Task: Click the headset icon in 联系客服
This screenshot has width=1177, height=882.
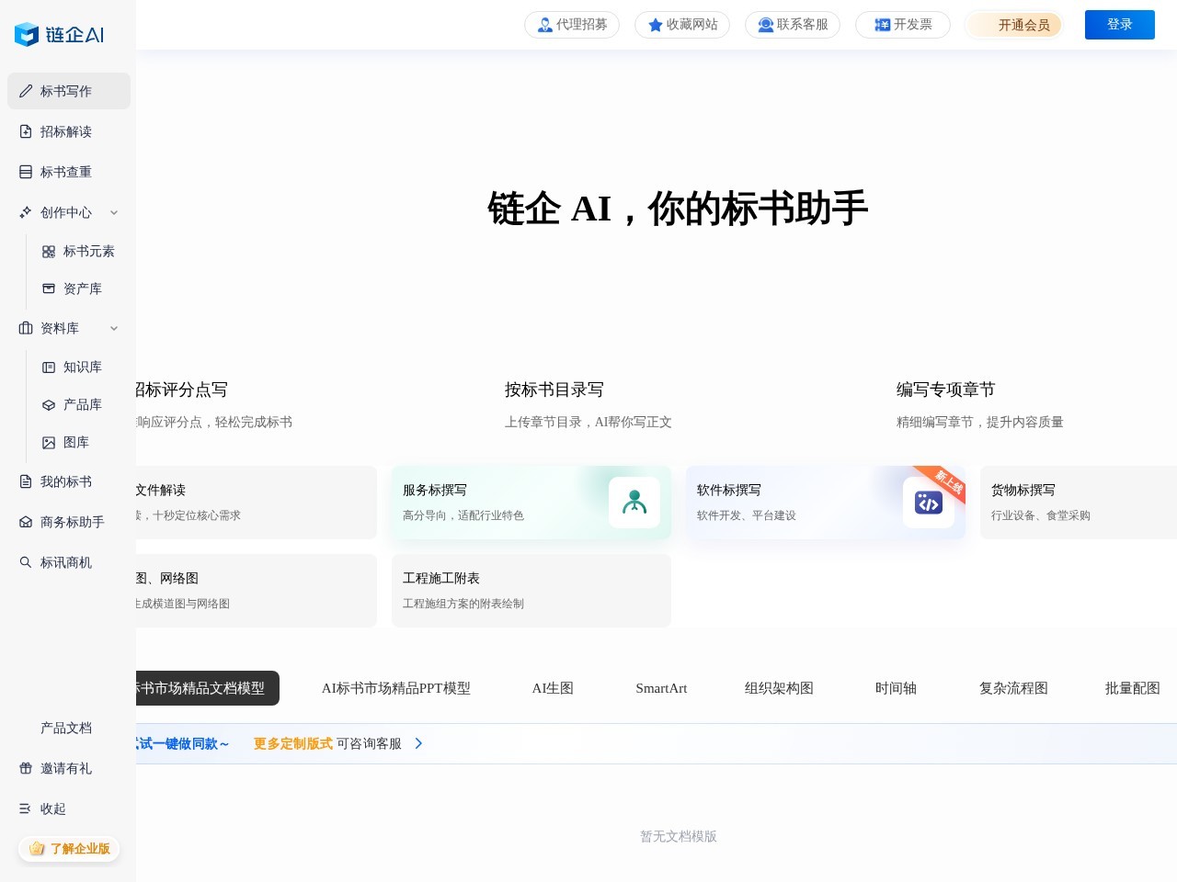Action: pyautogui.click(x=766, y=25)
